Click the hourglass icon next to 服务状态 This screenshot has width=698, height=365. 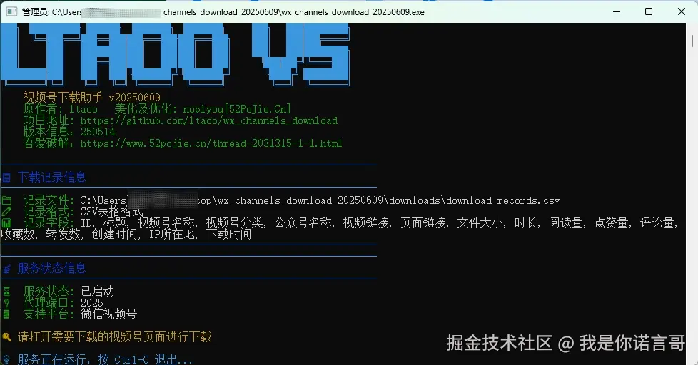click(x=6, y=292)
